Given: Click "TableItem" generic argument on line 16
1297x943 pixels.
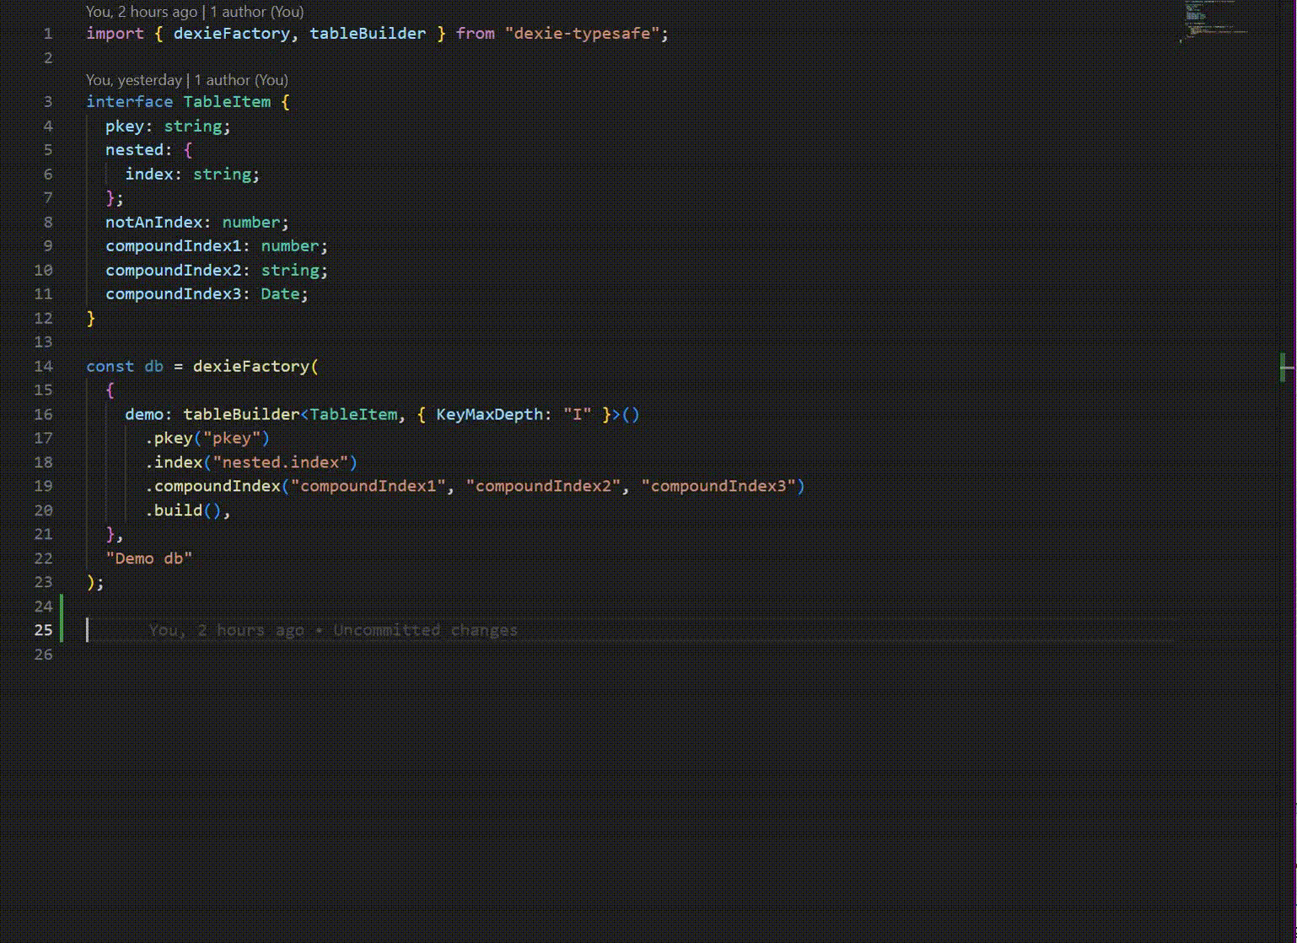Looking at the screenshot, I should 353,415.
